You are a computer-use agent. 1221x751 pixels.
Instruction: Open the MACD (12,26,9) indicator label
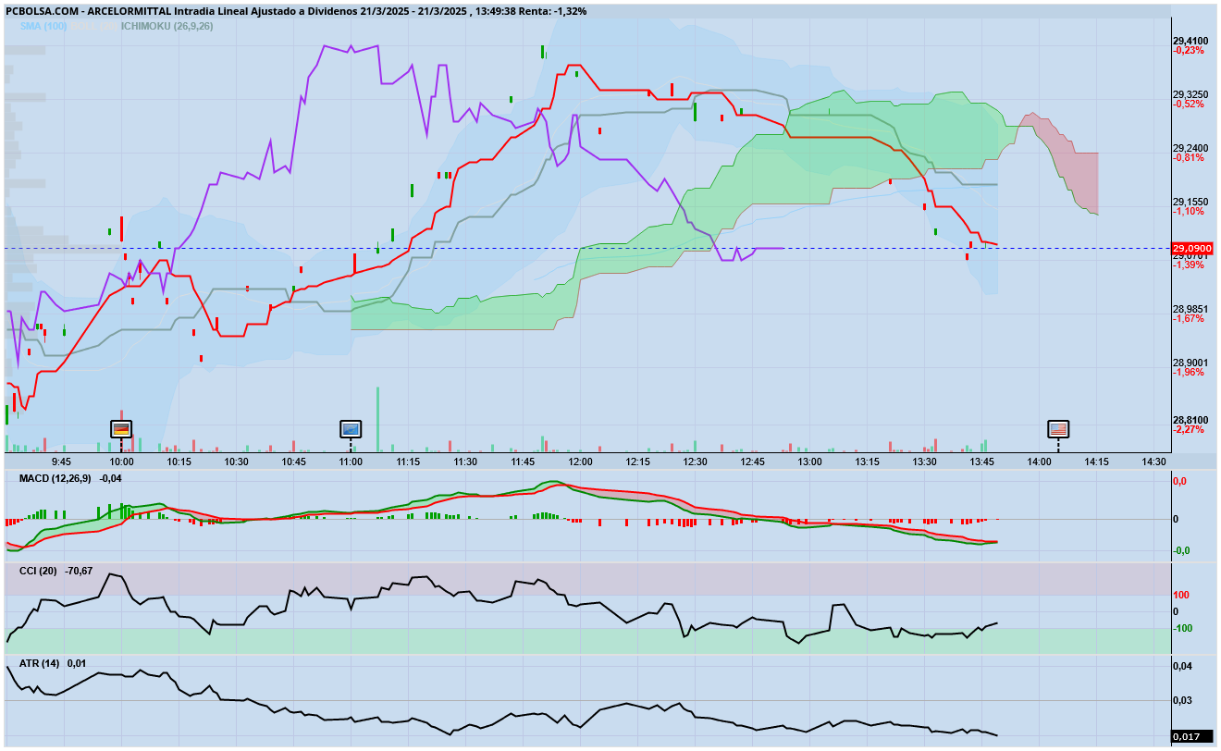[x=55, y=478]
